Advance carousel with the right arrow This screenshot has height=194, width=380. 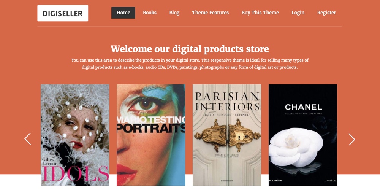pyautogui.click(x=351, y=140)
